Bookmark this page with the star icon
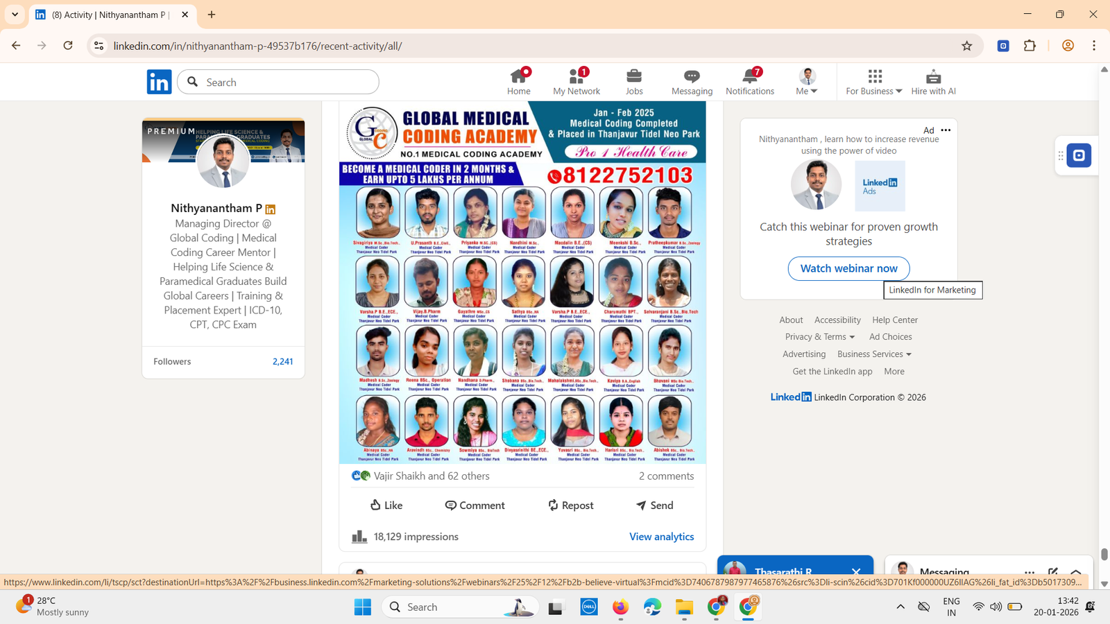Screen dimensions: 1110x624 pos(966,46)
